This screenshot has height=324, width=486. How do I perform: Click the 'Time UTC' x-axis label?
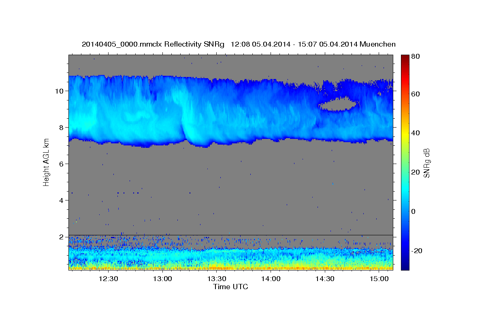click(x=230, y=287)
